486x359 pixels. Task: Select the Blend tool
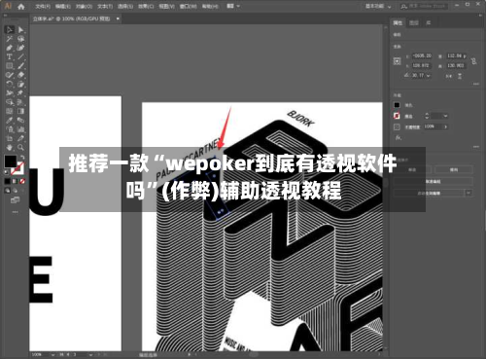tap(20, 121)
